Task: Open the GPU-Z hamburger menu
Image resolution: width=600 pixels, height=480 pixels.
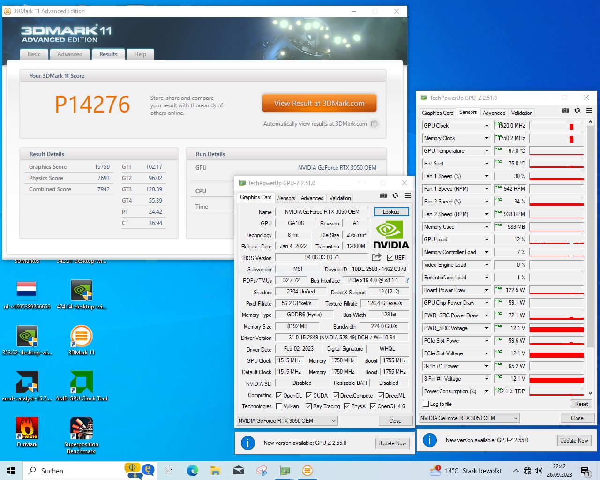Action: pyautogui.click(x=407, y=195)
